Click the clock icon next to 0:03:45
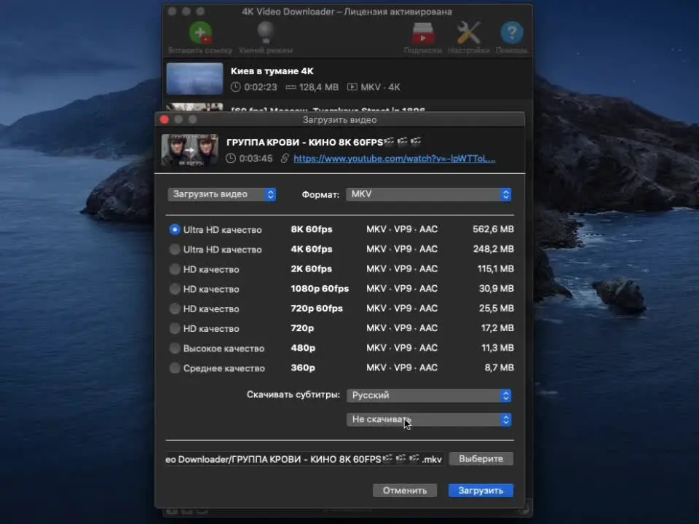Screen dimensions: 699x524 tap(231, 159)
